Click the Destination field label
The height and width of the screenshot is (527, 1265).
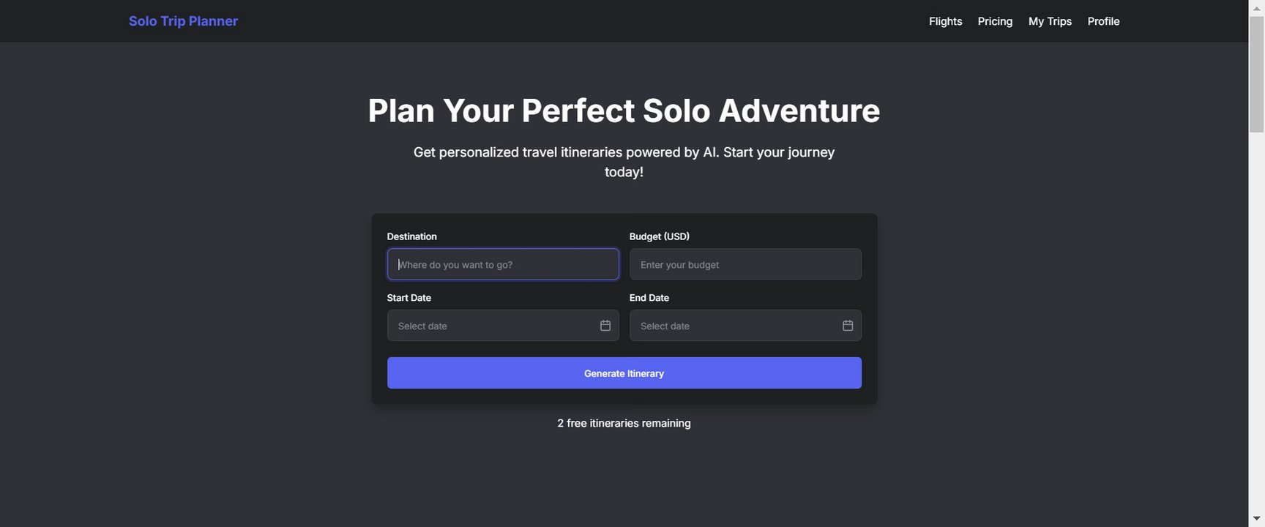coord(411,236)
